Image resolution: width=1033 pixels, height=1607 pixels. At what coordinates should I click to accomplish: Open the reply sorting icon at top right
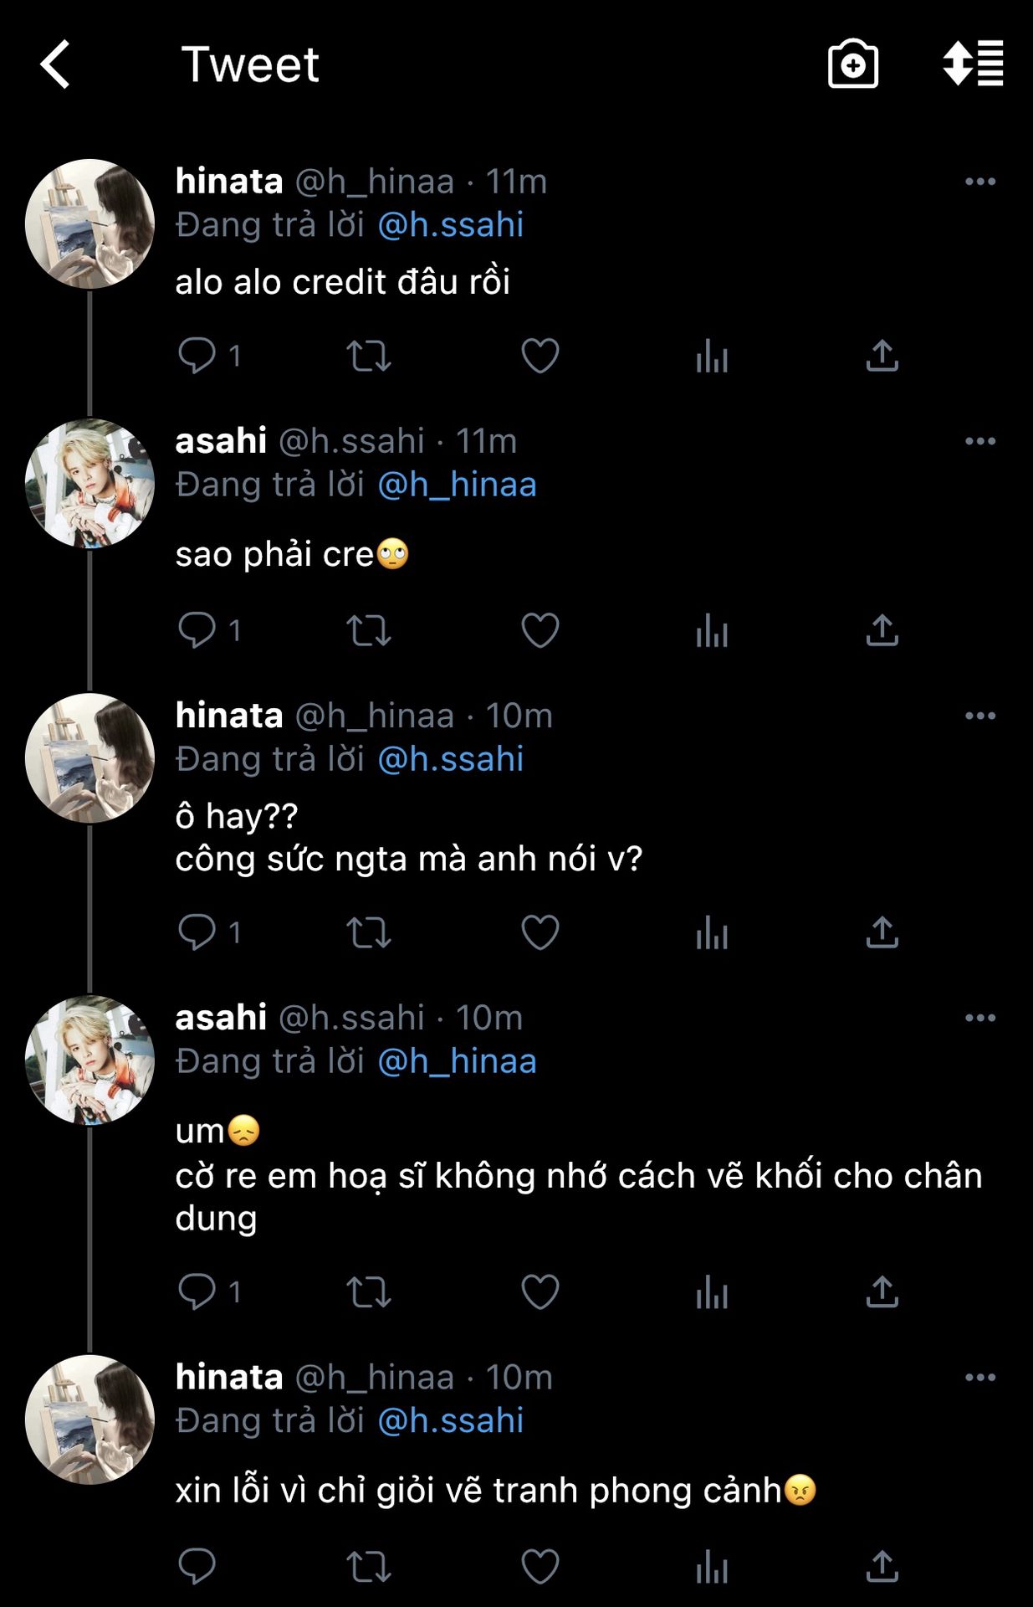point(973,64)
